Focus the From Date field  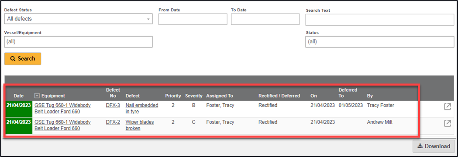[193, 19]
